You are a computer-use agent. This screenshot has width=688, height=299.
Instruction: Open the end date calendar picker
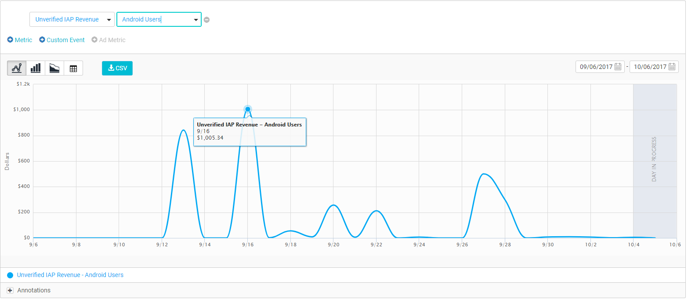672,67
